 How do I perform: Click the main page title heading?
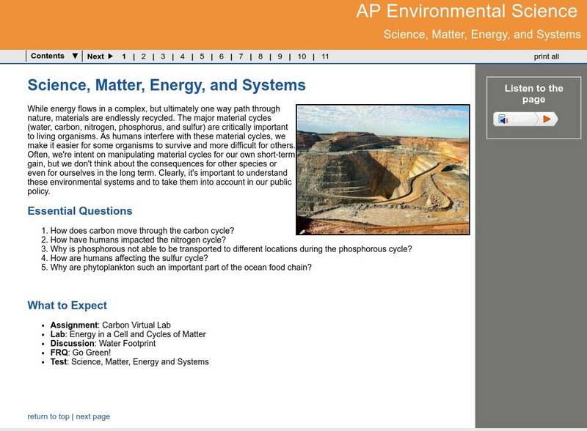coord(167,85)
